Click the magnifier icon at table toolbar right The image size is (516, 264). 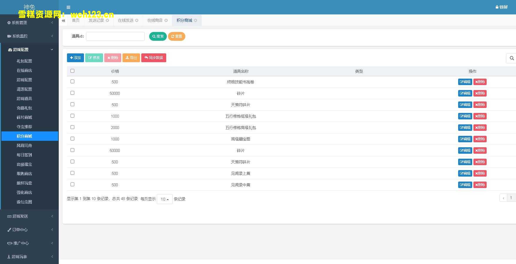(x=512, y=58)
